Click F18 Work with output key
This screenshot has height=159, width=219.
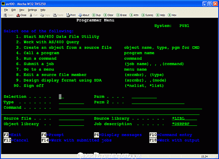(x=174, y=140)
